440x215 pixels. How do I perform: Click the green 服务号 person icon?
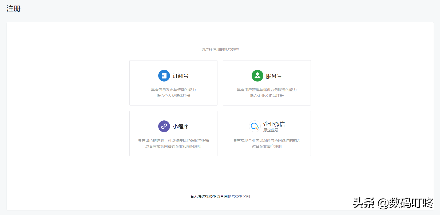pos(257,76)
